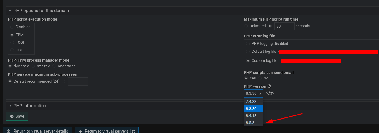Set process manager mode to static

click(34, 66)
